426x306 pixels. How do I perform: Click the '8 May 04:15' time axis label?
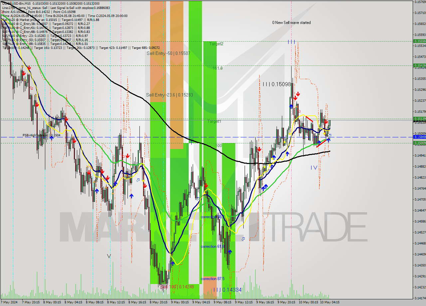pyautogui.click(x=73, y=302)
